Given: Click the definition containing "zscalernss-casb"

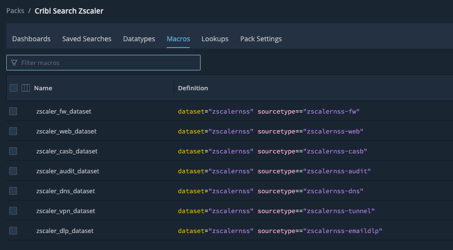Looking at the screenshot, I should coord(272,151).
